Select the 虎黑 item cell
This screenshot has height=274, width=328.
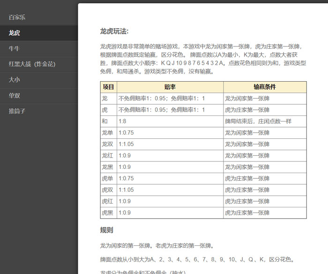pyautogui.click(x=108, y=213)
